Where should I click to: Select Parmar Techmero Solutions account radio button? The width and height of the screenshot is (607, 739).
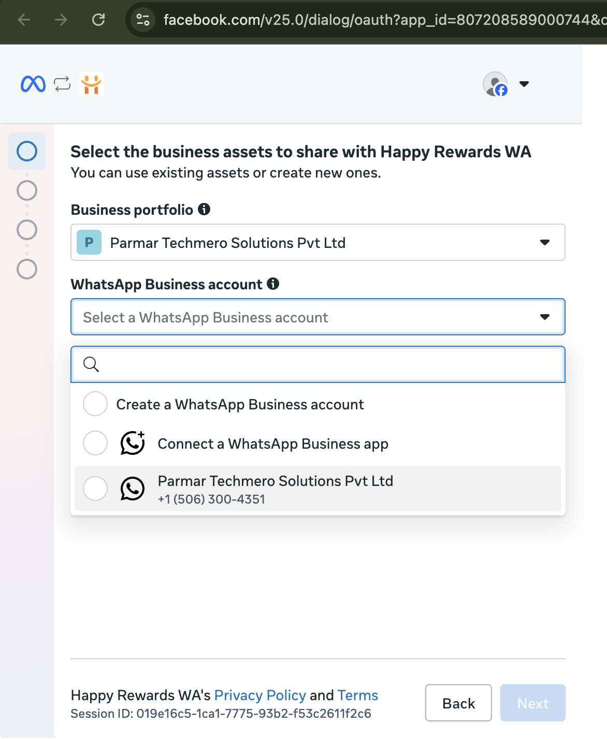pyautogui.click(x=95, y=489)
